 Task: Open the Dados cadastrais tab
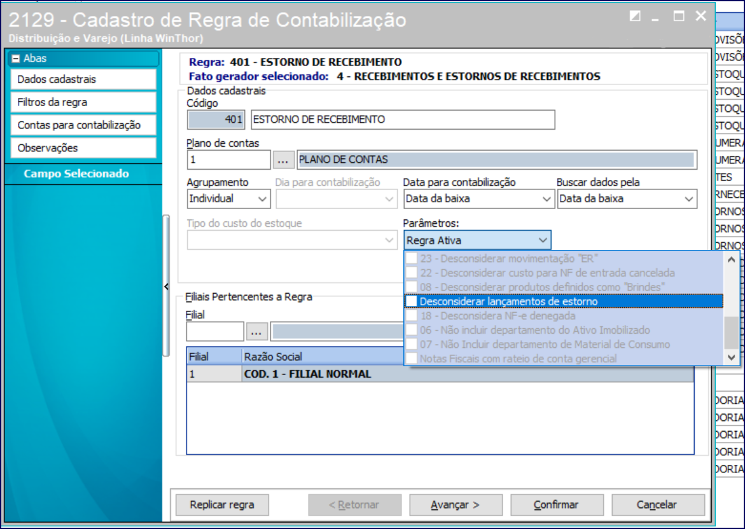pyautogui.click(x=83, y=79)
